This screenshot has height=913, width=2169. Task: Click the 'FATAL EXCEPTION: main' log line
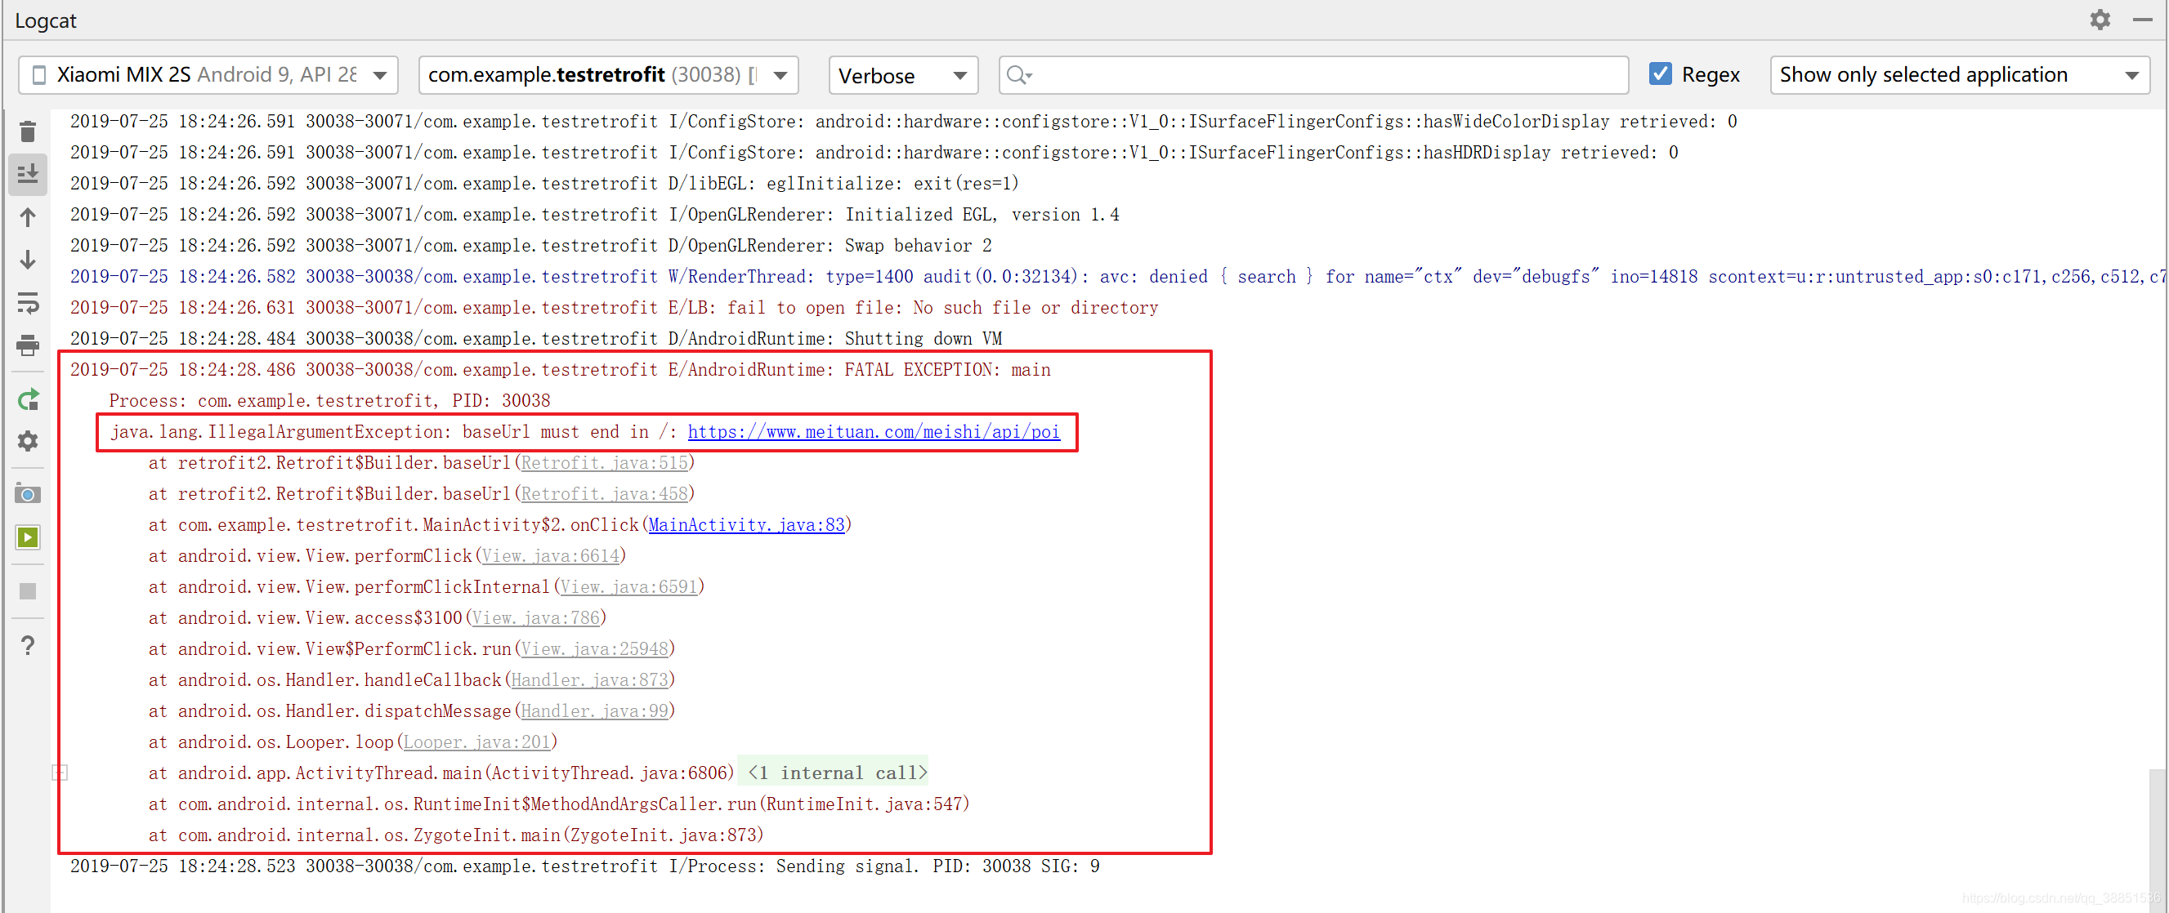pos(560,369)
